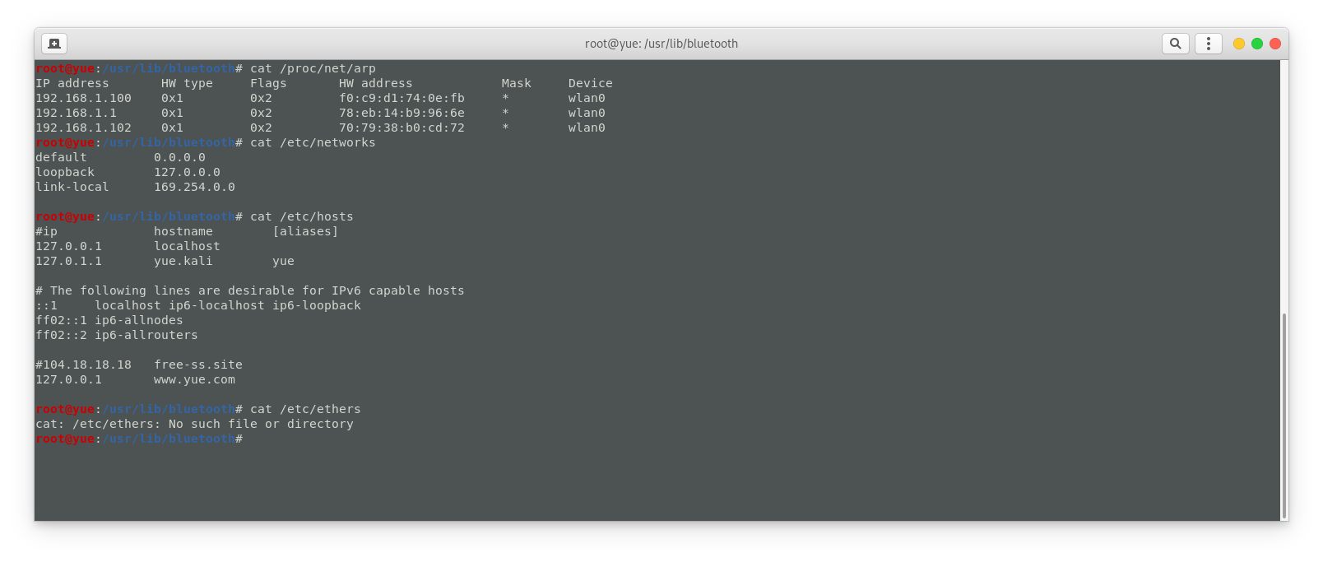Close the terminal with the red button
Image resolution: width=1323 pixels, height=562 pixels.
click(1275, 44)
